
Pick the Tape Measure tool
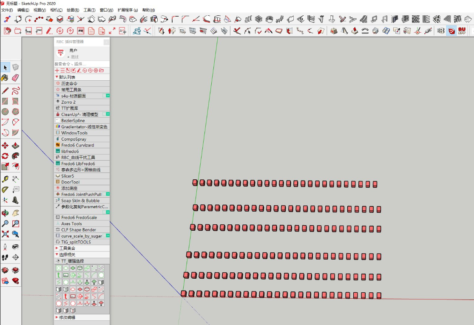tap(5, 179)
